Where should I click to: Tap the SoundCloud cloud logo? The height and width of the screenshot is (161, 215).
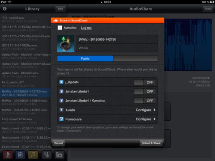click(55, 21)
